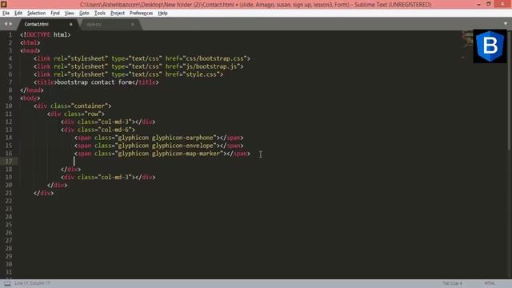512x288 pixels.
Task: Open HTML syntax selector in status bar
Action: [x=490, y=283]
